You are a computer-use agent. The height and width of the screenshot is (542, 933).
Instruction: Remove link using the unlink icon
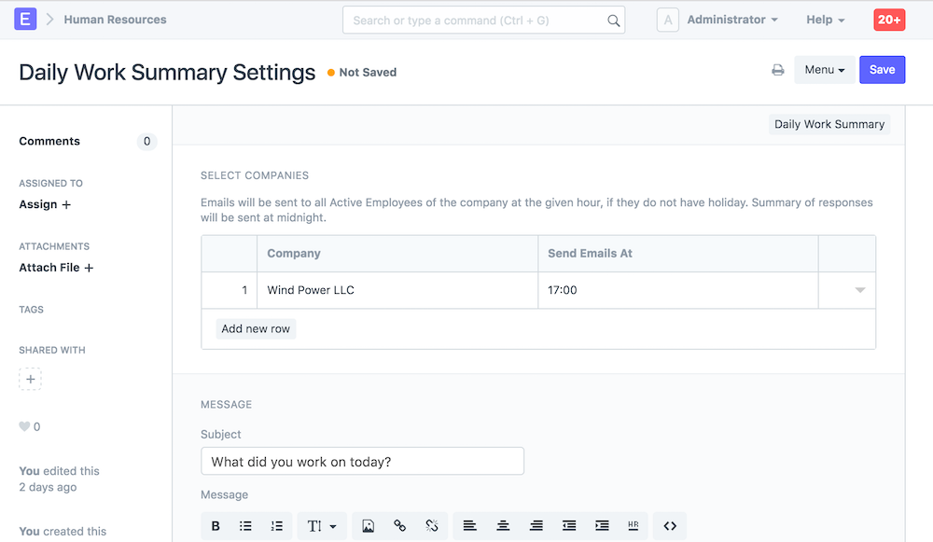point(431,526)
